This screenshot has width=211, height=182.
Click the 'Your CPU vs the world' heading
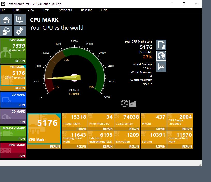pyautogui.click(x=57, y=28)
